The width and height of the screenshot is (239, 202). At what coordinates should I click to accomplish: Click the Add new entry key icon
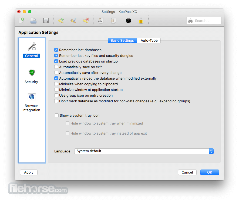[x=61, y=21]
